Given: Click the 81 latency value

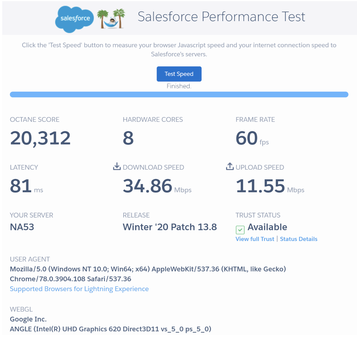Looking at the screenshot, I should tap(21, 186).
